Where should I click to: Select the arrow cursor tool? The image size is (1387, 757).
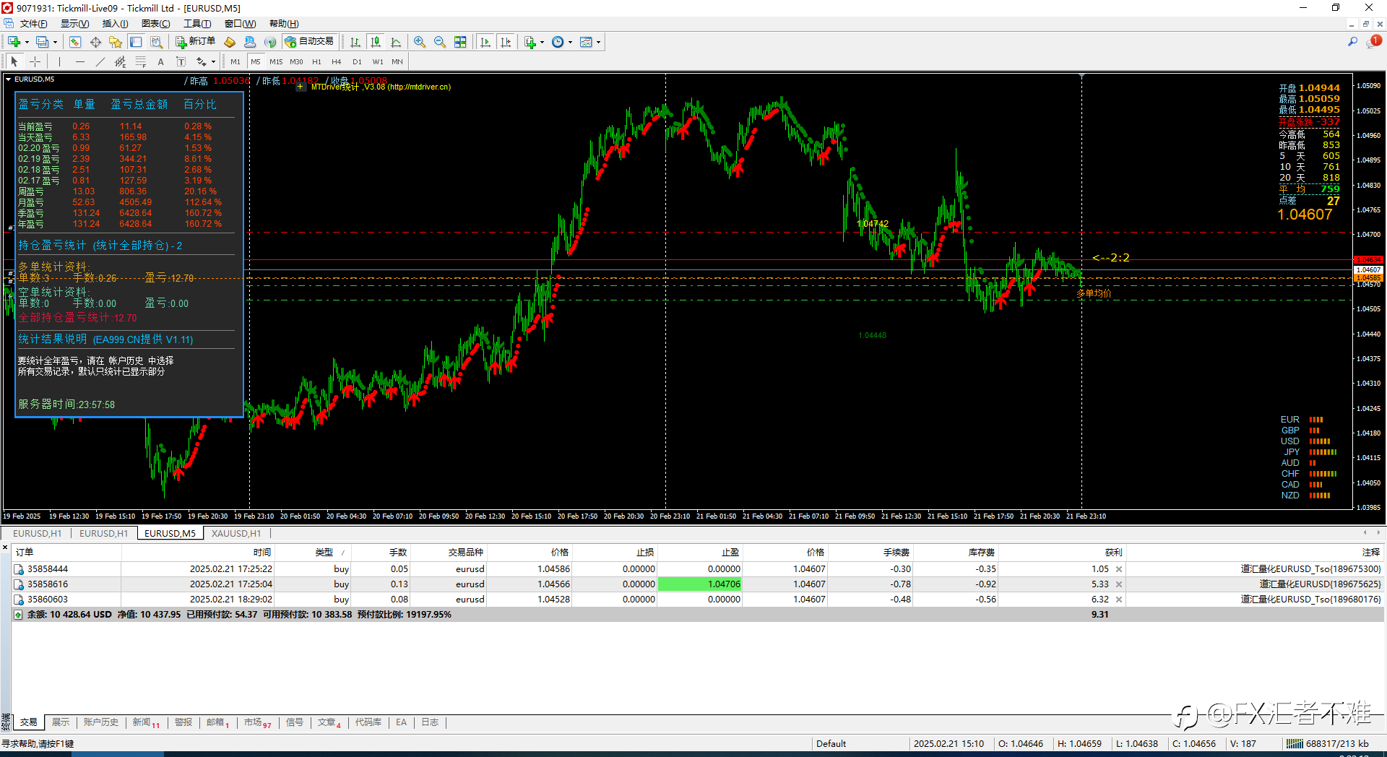14,61
